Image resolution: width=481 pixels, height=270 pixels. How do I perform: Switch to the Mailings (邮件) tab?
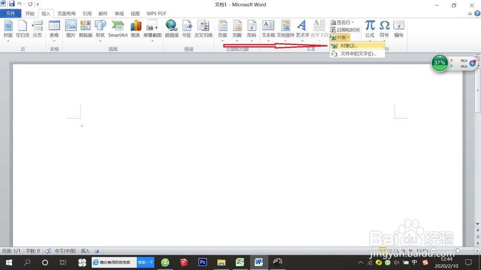[103, 13]
